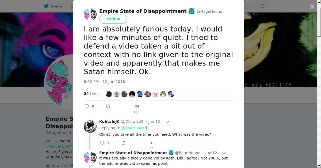The image size is (321, 168).
Task: Open the @RageHound reply mention link
Action: pos(134,128)
